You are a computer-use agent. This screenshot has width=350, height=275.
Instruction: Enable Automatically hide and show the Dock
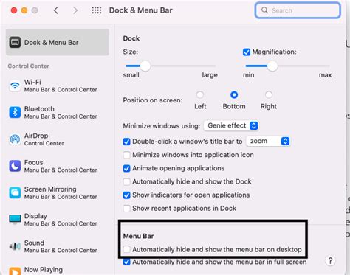click(x=126, y=181)
